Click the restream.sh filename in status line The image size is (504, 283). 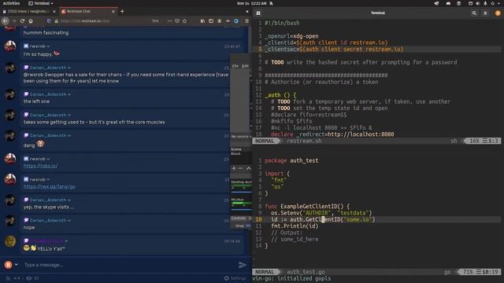click(x=304, y=141)
